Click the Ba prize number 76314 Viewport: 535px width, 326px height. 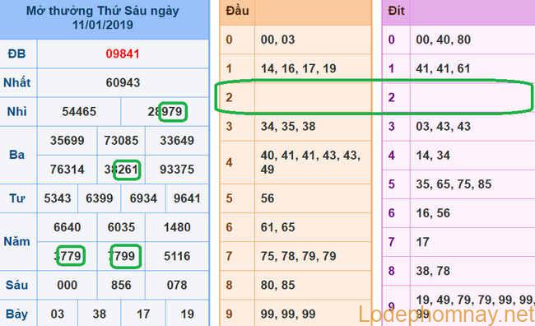coord(67,170)
